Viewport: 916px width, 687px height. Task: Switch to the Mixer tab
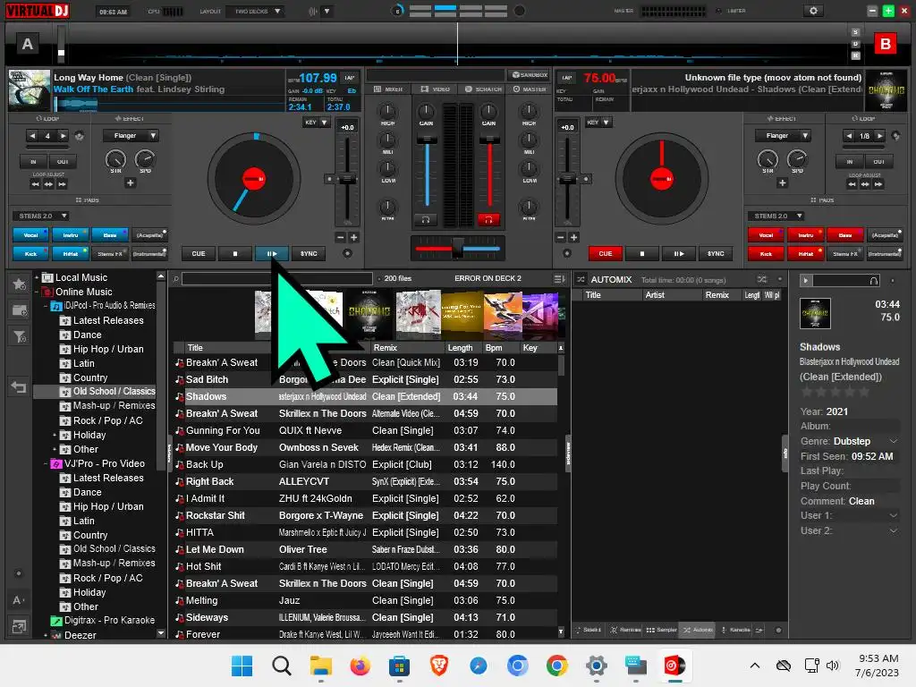(x=388, y=89)
